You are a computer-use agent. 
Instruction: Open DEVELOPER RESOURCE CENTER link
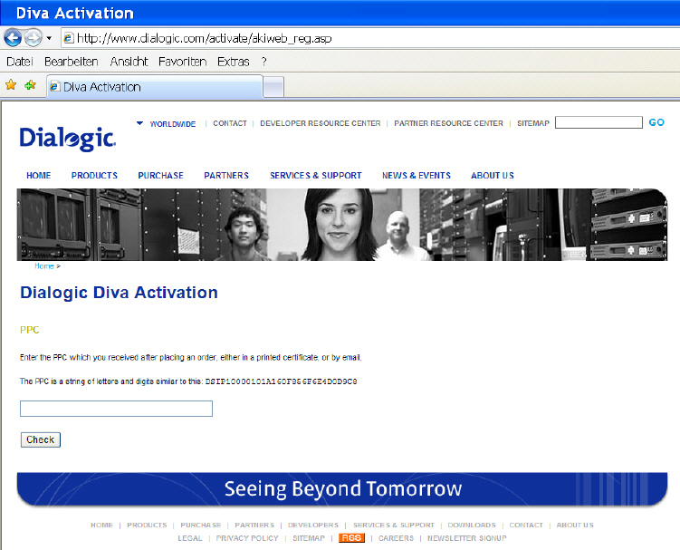320,123
